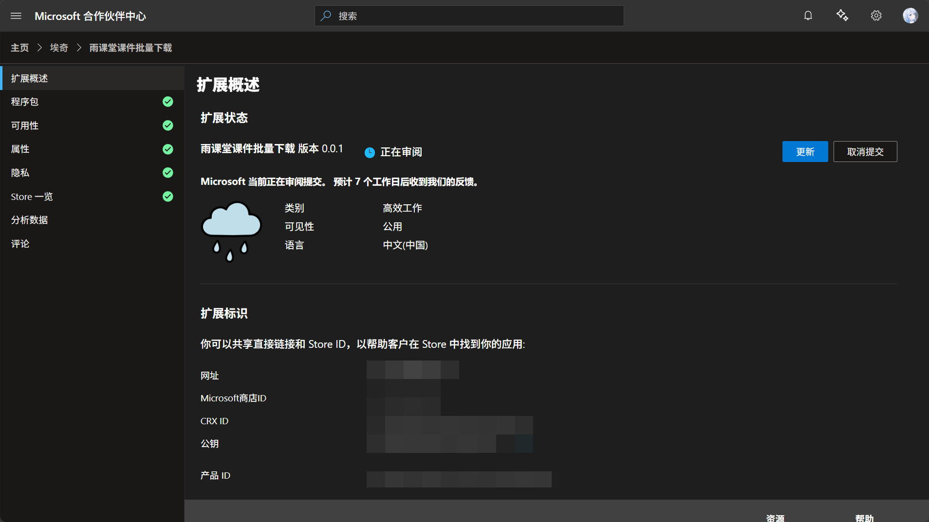This screenshot has width=929, height=522.
Task: Open the 程序包 sidebar section
Action: pyautogui.click(x=93, y=102)
